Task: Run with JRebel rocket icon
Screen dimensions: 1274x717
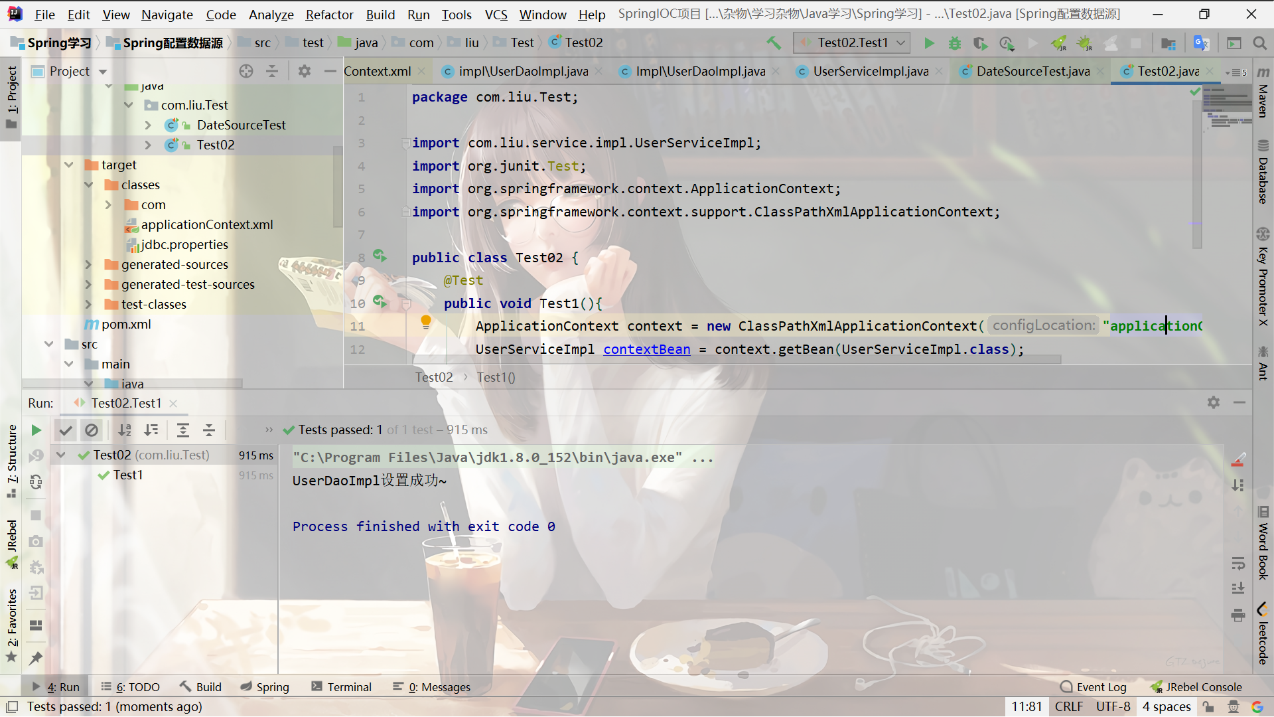Action: click(x=1059, y=43)
